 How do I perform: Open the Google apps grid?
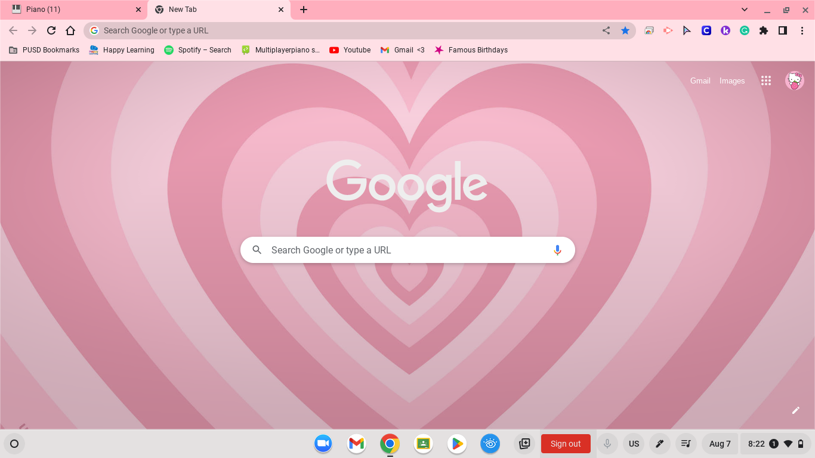[x=766, y=81]
